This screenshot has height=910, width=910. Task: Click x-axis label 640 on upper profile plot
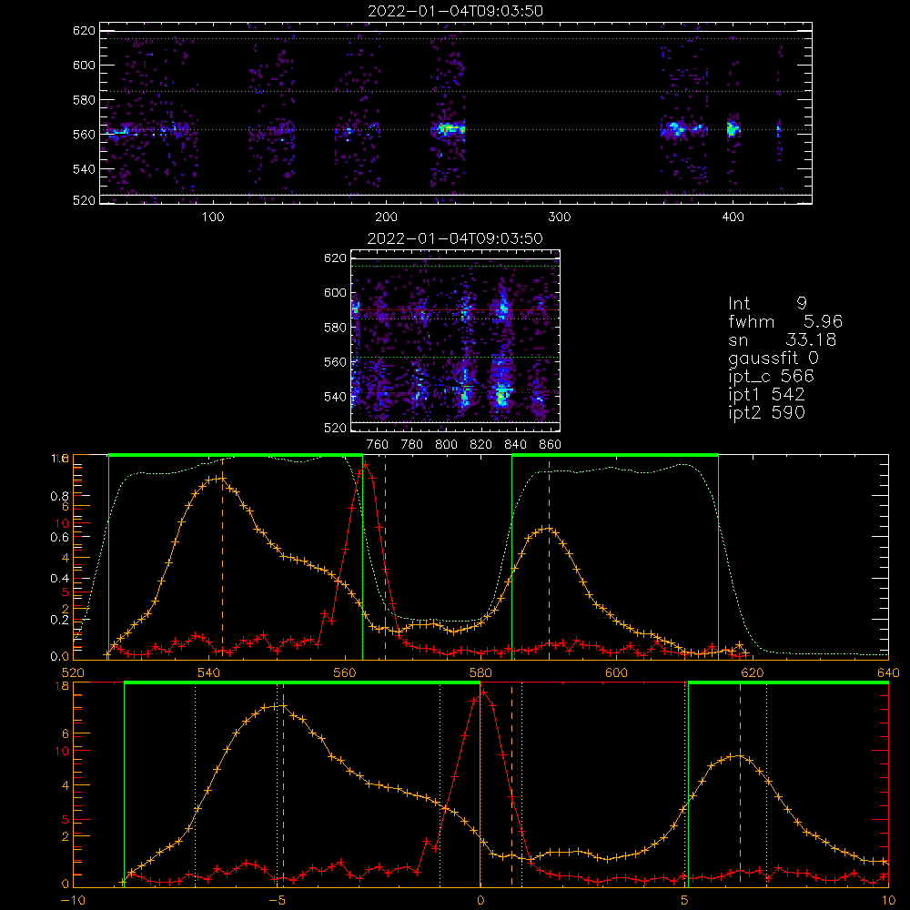click(x=888, y=672)
